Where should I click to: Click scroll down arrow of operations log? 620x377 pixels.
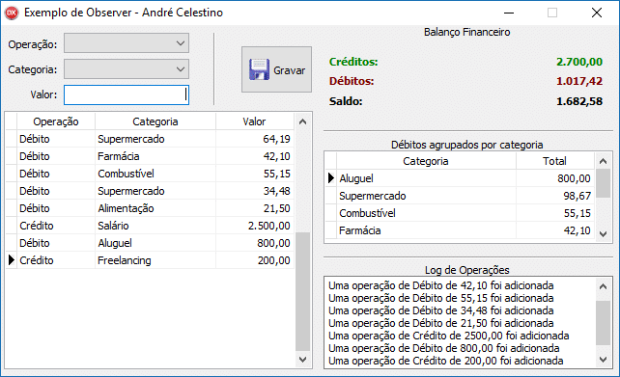pos(603,360)
